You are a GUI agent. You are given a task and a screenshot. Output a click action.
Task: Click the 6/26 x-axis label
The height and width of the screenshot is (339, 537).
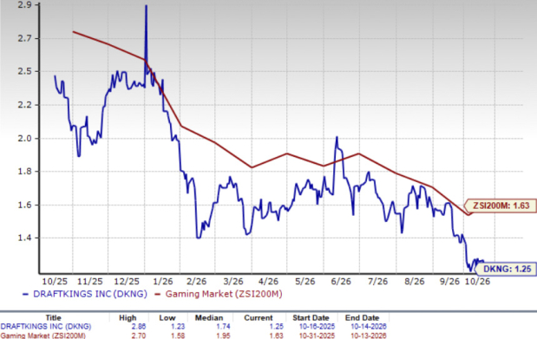tap(341, 282)
